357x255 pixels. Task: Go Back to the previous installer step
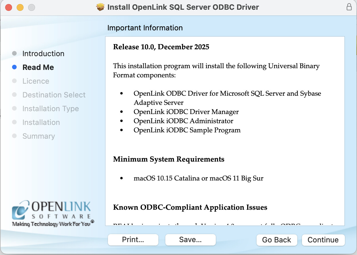pyautogui.click(x=277, y=240)
